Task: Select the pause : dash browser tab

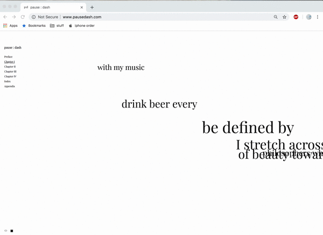Action: [x=53, y=8]
